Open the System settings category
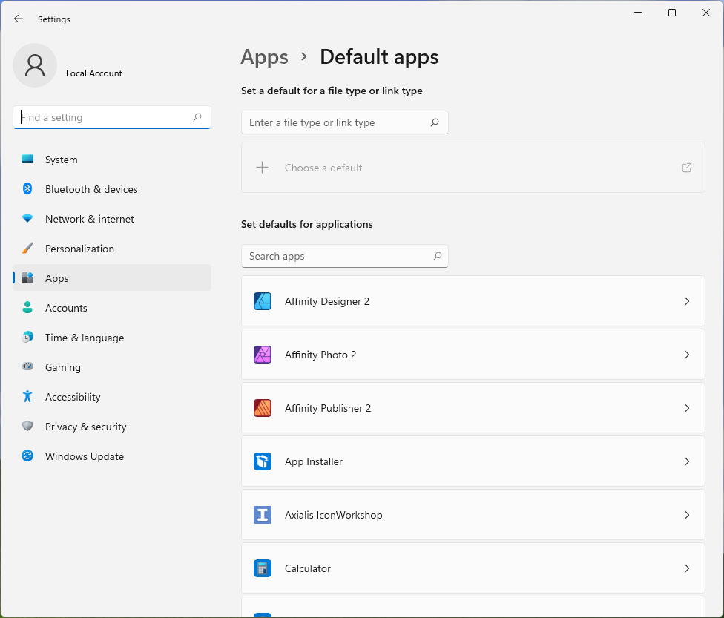Screen dimensions: 724x618 (112, 160)
